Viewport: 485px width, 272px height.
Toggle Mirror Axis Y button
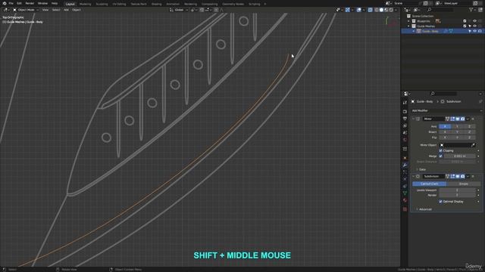[457, 126]
